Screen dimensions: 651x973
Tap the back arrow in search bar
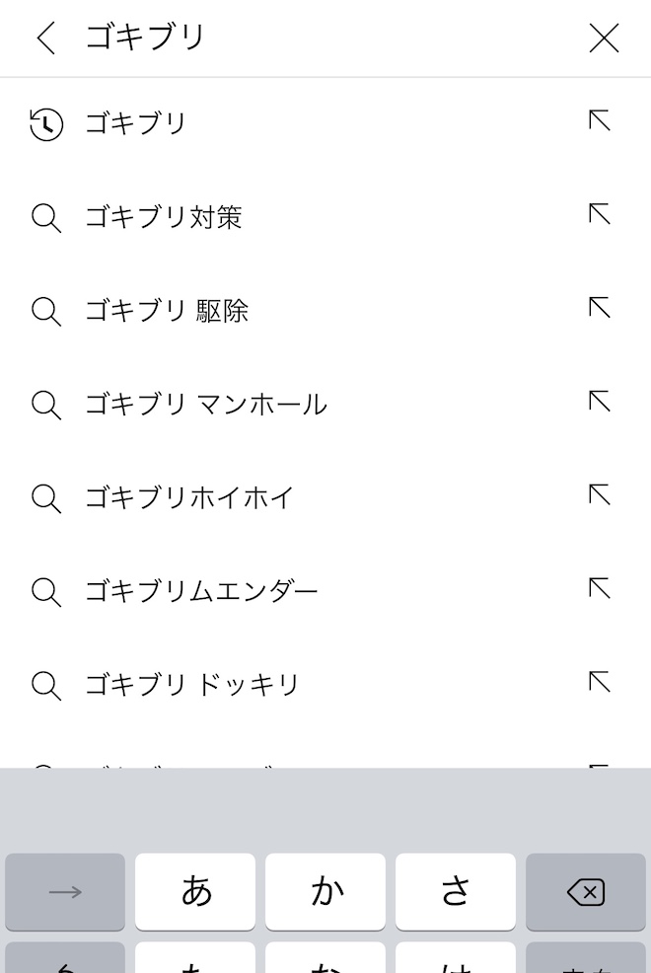45,37
